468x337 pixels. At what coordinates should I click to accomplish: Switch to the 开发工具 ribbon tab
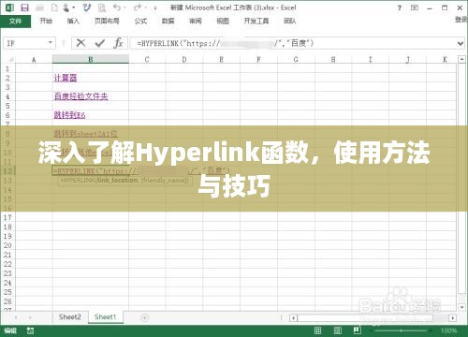(256, 21)
